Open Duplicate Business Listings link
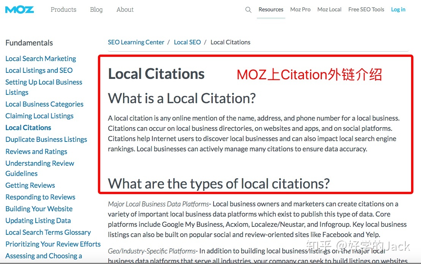This screenshot has width=421, height=264. point(46,139)
